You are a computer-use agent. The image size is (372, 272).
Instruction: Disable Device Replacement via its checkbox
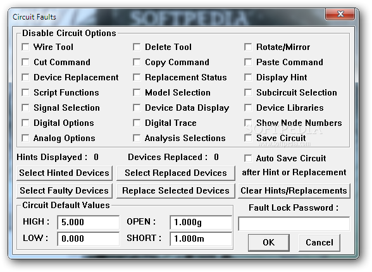25,77
